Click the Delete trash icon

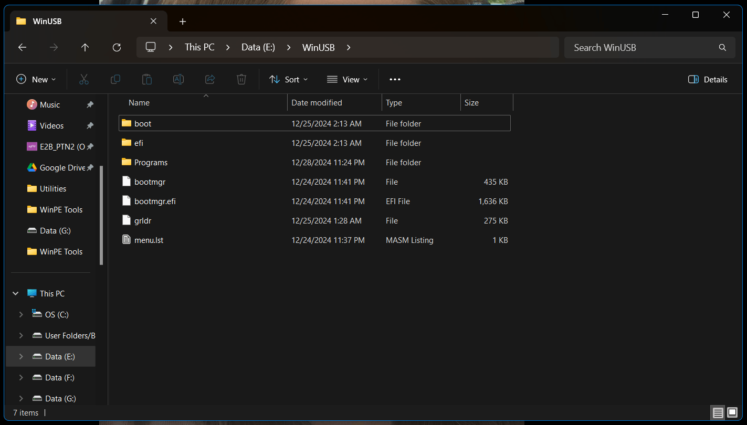pyautogui.click(x=241, y=79)
